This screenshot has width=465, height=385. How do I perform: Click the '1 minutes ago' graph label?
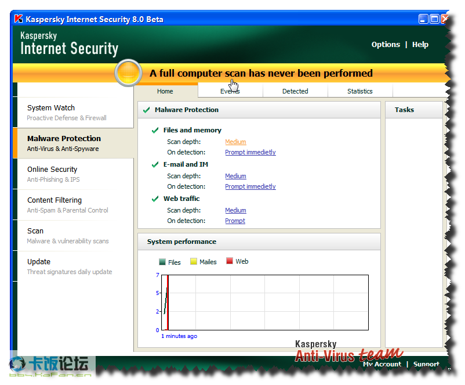pyautogui.click(x=179, y=336)
